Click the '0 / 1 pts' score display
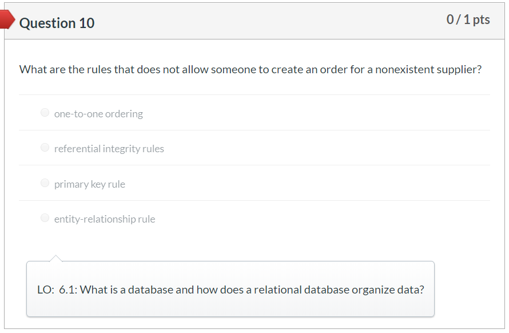 tap(468, 19)
